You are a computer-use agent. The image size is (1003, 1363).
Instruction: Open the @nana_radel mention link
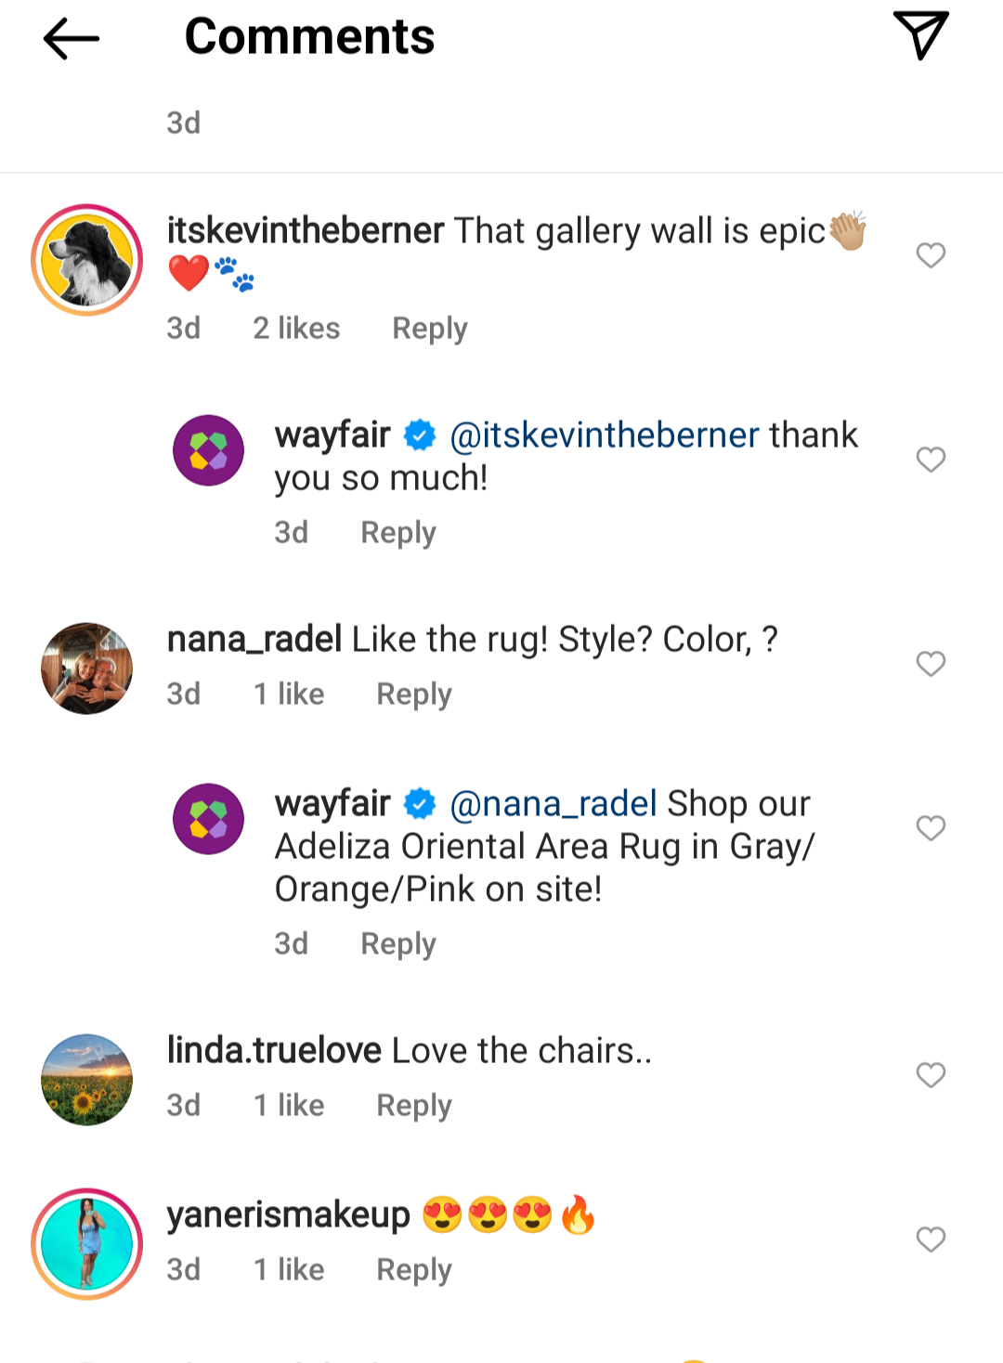pos(554,803)
